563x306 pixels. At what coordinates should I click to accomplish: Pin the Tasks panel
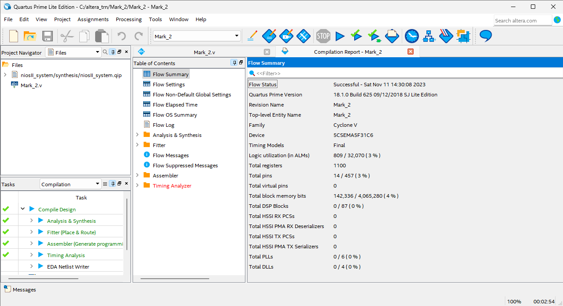coord(112,184)
